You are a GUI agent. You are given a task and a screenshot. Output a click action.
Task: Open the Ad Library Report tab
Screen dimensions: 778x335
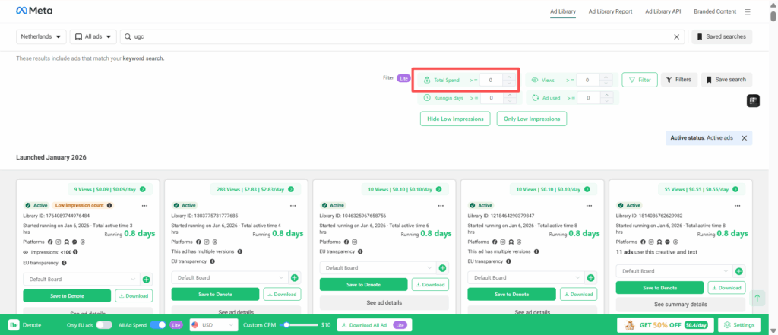[x=610, y=11]
